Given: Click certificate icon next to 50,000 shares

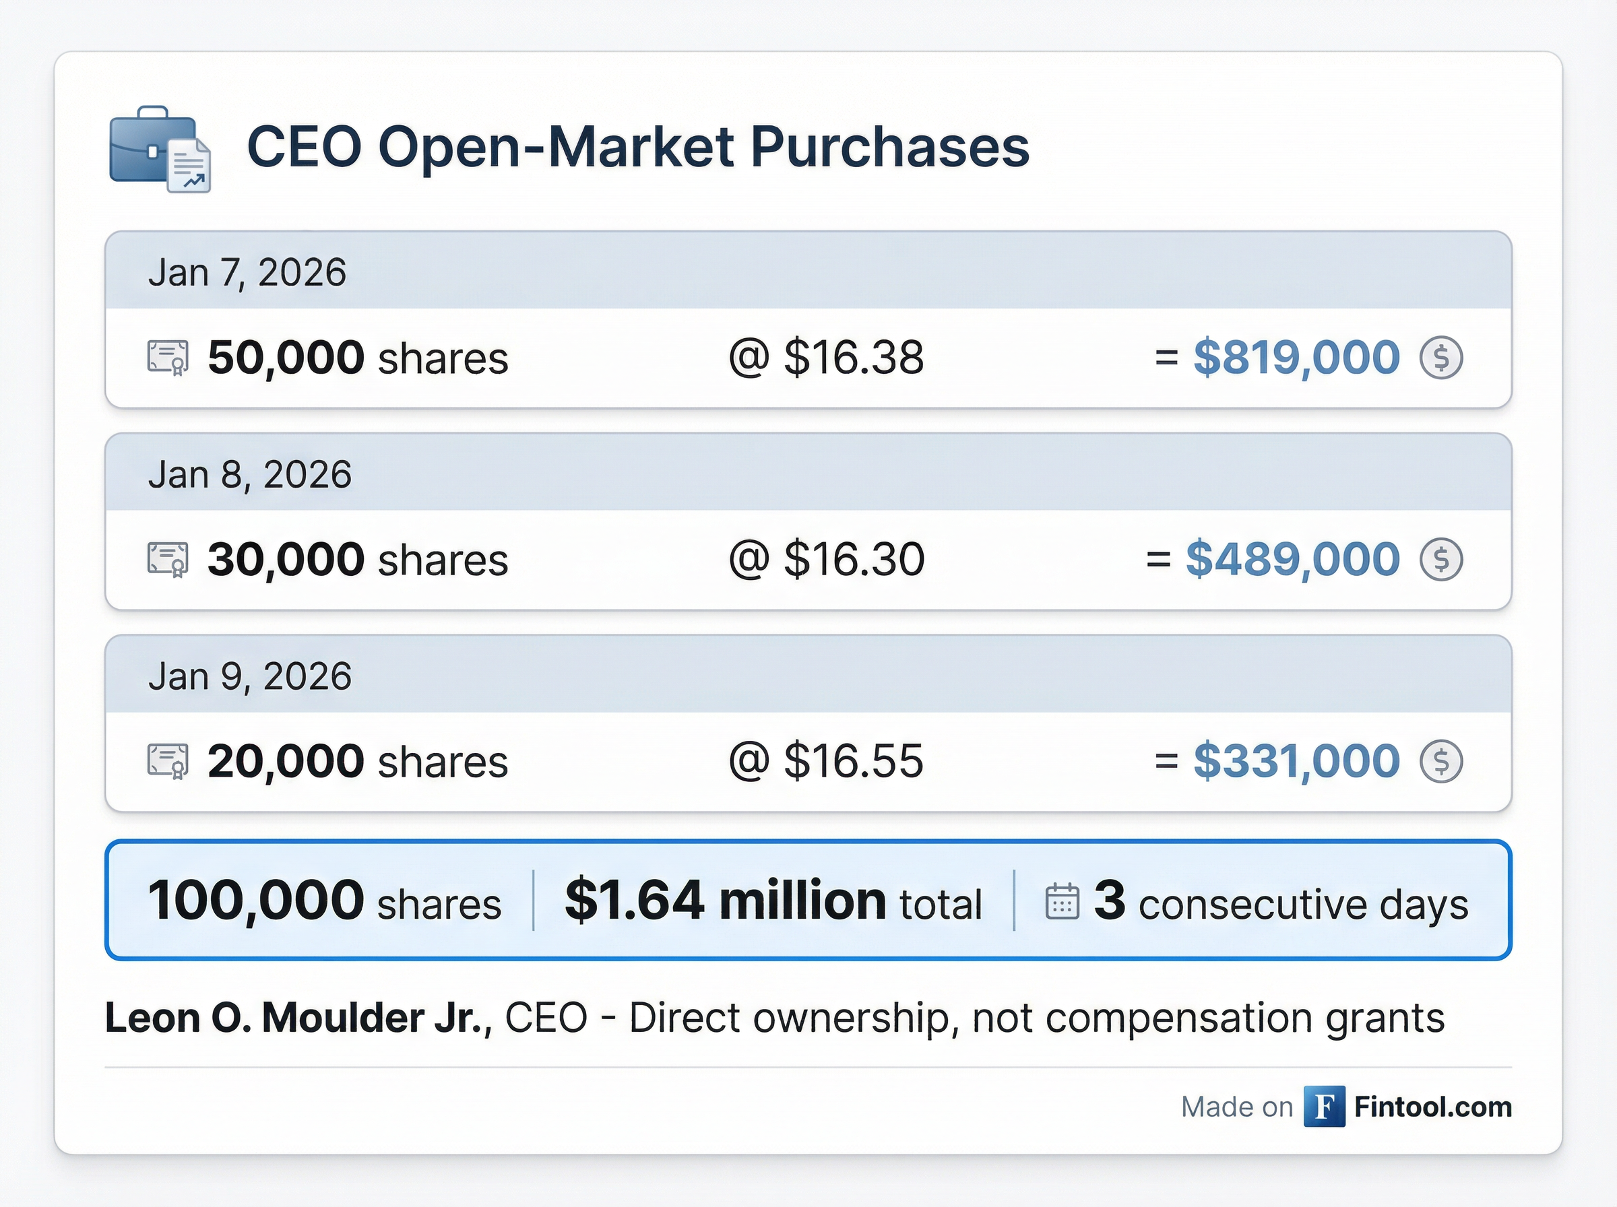Looking at the screenshot, I should pyautogui.click(x=167, y=357).
